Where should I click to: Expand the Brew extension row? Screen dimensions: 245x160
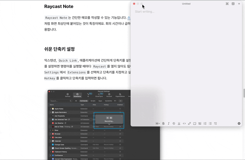(51, 130)
